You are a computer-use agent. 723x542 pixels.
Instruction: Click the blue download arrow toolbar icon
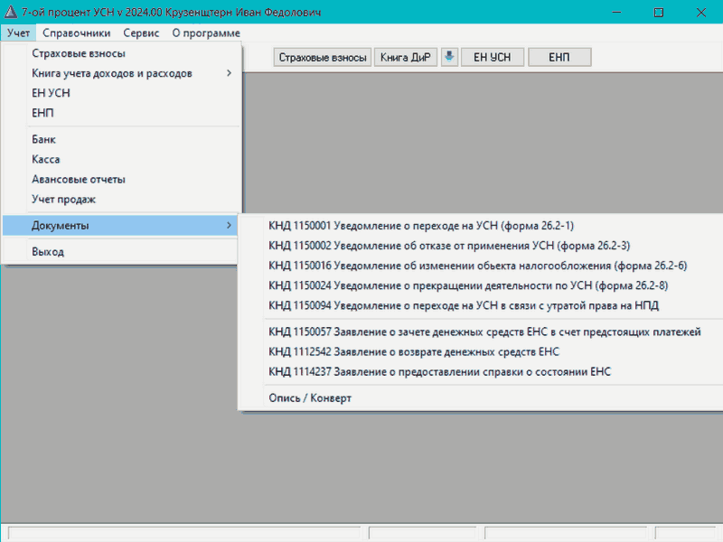coord(449,57)
